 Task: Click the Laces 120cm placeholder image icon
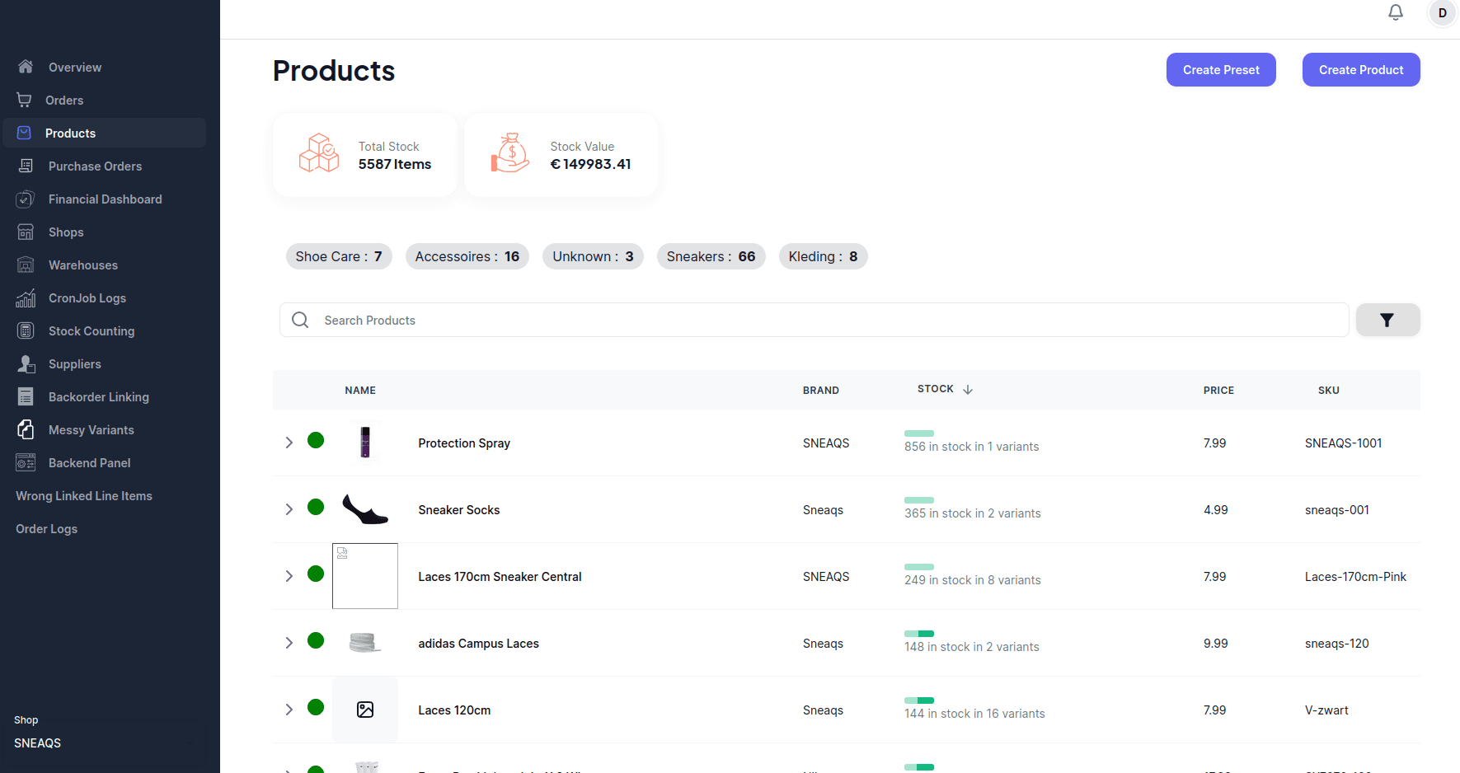[365, 710]
